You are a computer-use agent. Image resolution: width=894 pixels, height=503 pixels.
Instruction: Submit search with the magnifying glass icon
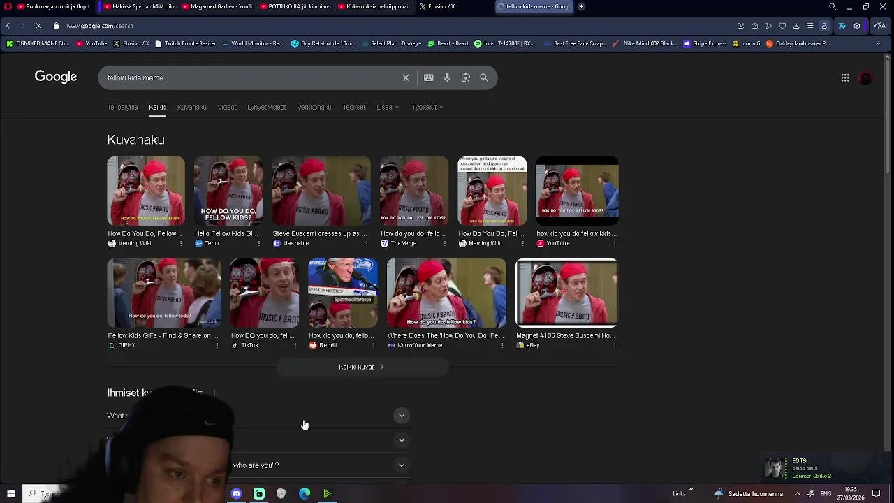coord(484,78)
